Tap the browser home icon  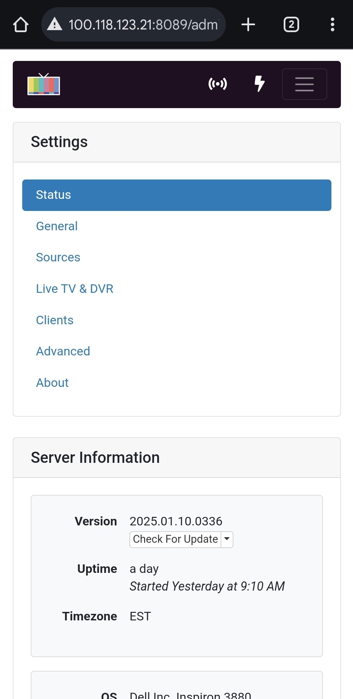tap(21, 25)
